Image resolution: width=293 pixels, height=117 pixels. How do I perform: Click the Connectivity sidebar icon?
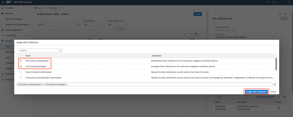point(2,35)
